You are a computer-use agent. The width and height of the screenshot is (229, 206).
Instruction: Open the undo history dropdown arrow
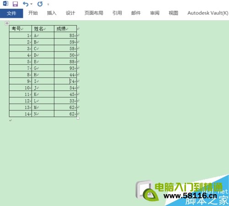click(x=32, y=4)
